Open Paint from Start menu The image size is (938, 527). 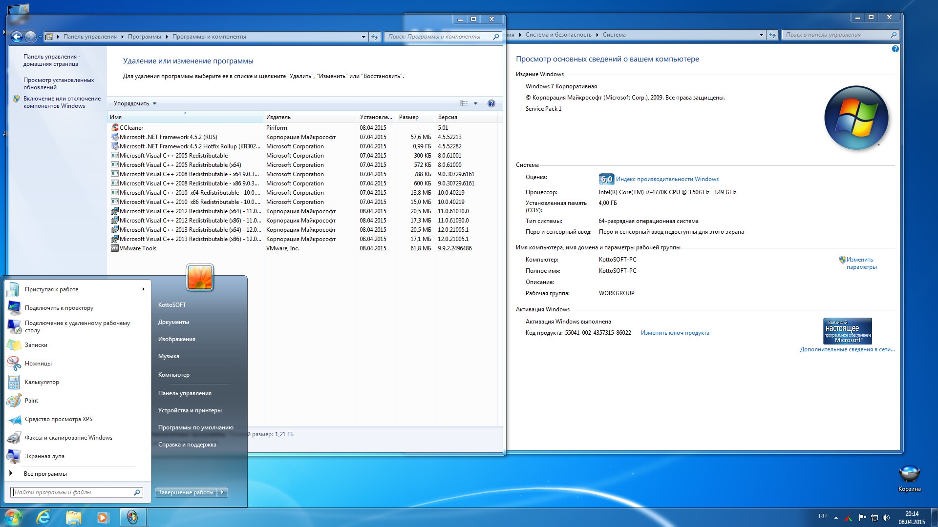click(x=76, y=401)
